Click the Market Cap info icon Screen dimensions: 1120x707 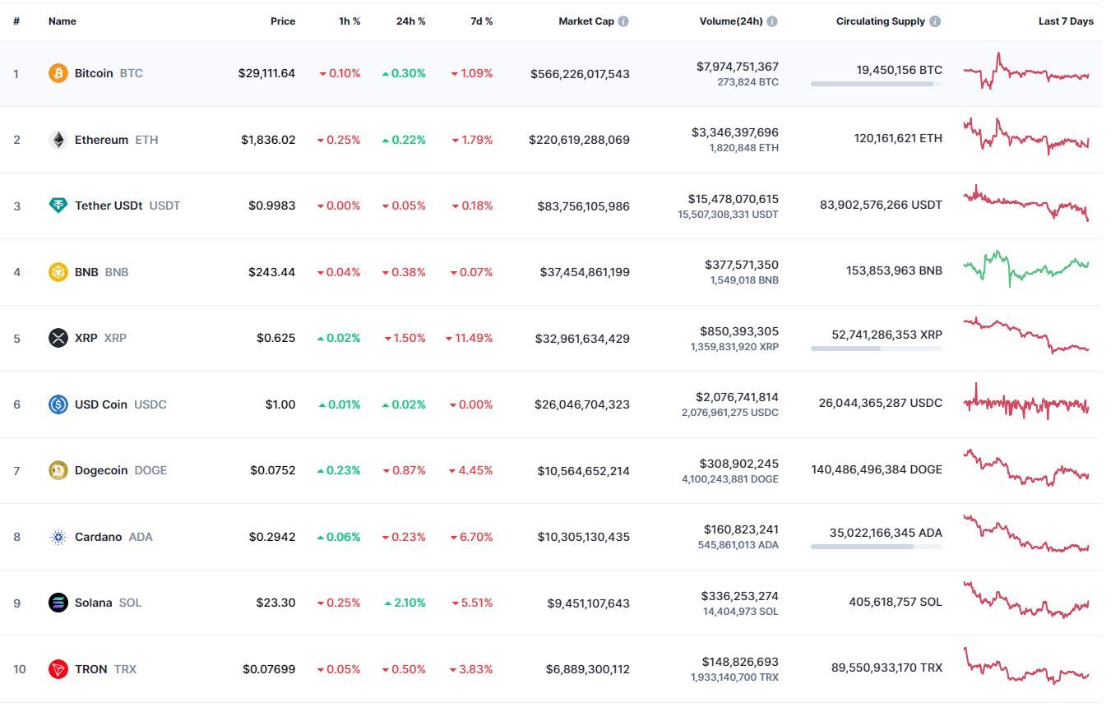pos(623,21)
